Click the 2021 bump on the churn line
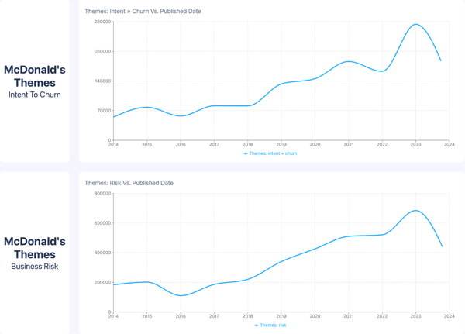 pos(349,61)
